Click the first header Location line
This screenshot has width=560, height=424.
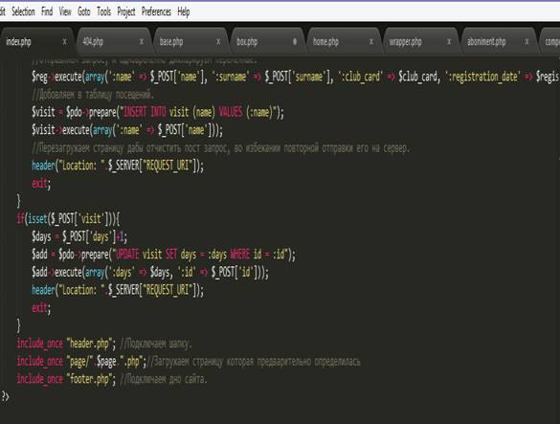point(118,166)
